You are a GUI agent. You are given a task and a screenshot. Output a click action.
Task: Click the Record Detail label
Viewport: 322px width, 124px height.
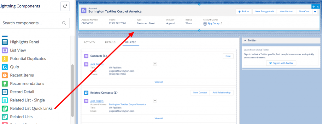(x=22, y=92)
